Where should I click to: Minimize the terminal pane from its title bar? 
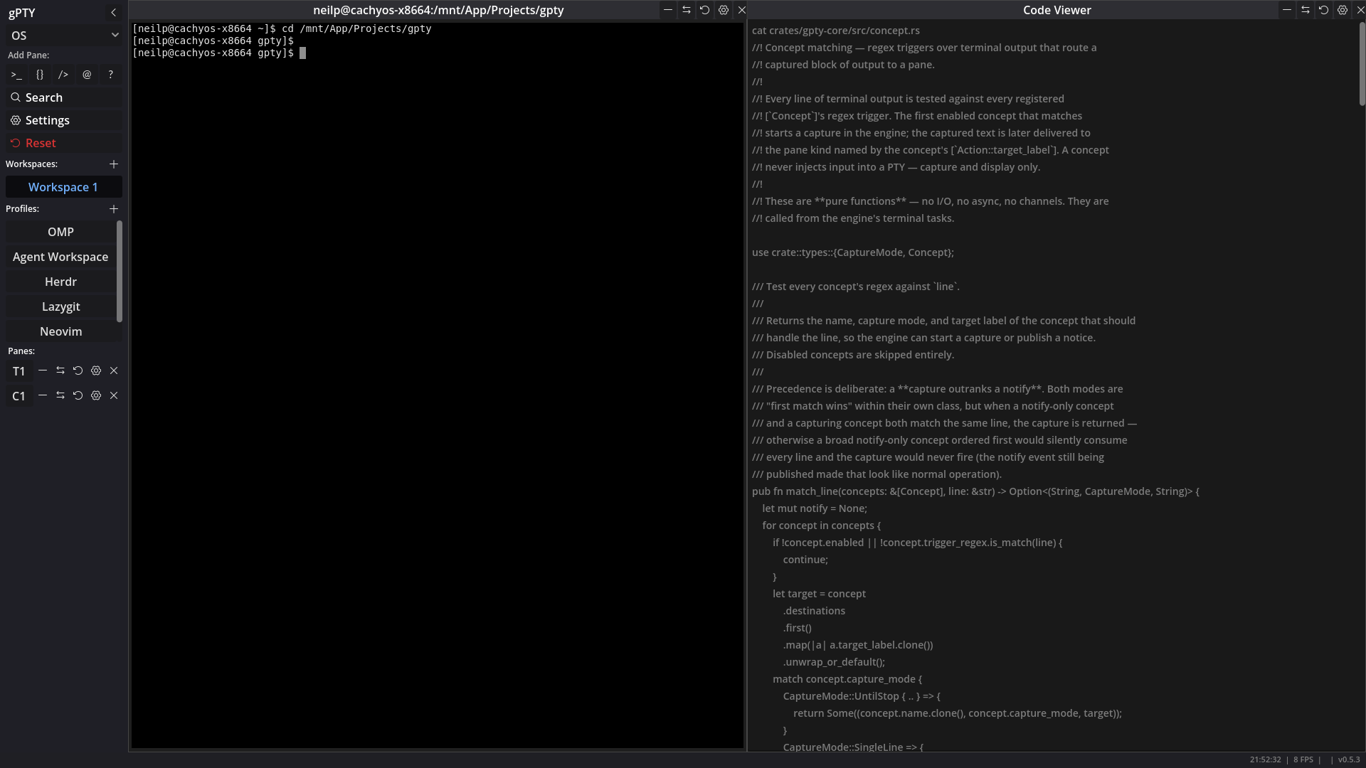click(668, 10)
